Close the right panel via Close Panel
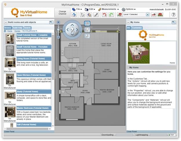The image size is (181, 141). (132, 131)
